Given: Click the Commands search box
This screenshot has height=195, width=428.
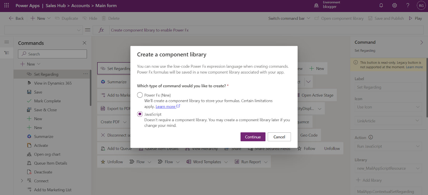Looking at the screenshot, I should pyautogui.click(x=52, y=54).
